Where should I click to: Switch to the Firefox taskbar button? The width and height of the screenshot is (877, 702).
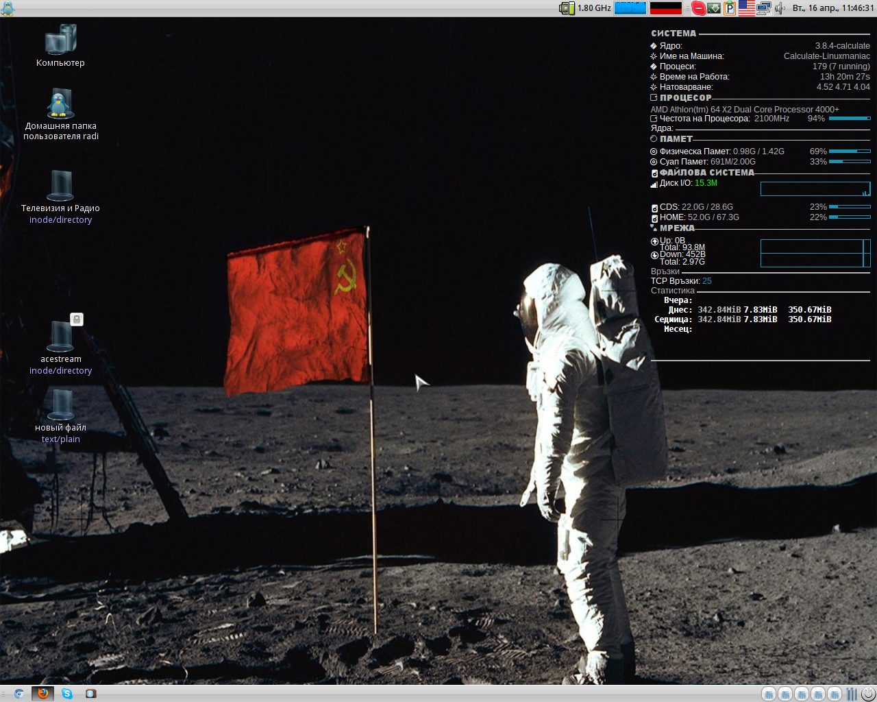click(x=43, y=694)
